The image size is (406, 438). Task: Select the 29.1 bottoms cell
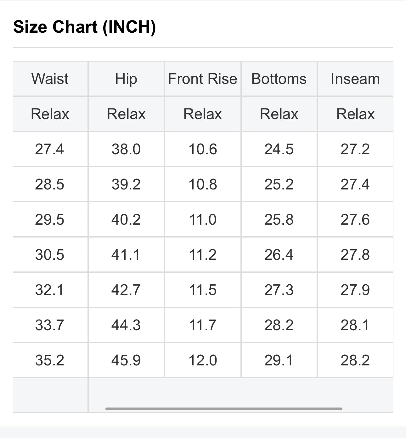tap(279, 360)
